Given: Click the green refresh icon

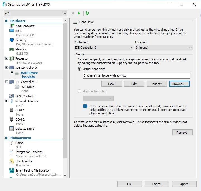Looking at the screenshot, I should (x=87, y=13).
